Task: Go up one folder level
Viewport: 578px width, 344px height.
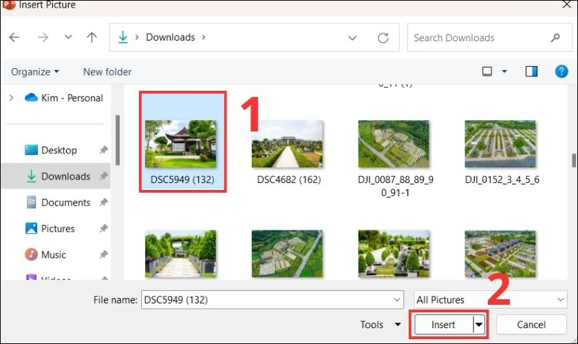Action: click(92, 37)
